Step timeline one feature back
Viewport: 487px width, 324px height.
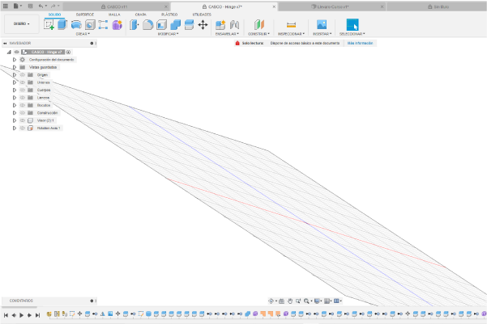(14, 315)
